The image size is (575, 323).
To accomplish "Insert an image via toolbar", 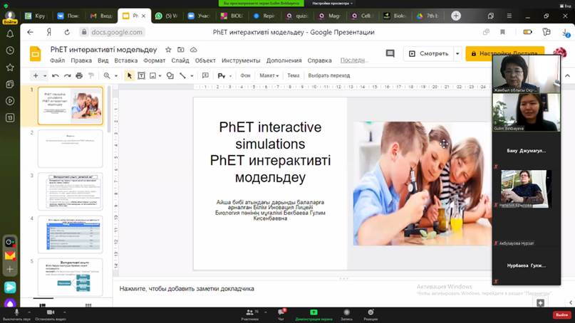I will [153, 75].
